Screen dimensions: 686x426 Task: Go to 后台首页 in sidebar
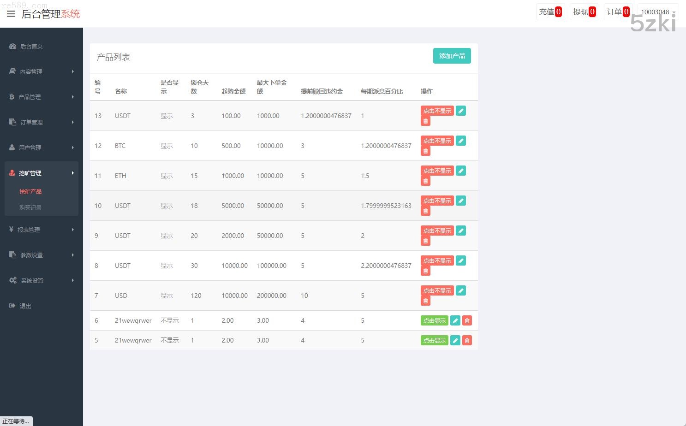tap(31, 46)
